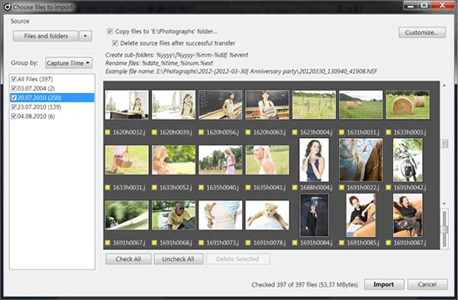Select thumbnail 1633h0052 blonde woman outdoors
The width and height of the screenshot is (458, 300).
click(173, 160)
